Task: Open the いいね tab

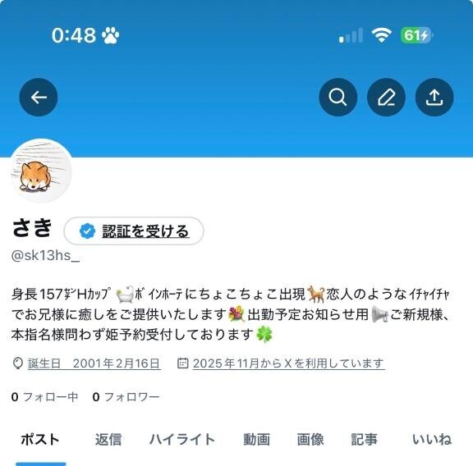Action: (432, 439)
